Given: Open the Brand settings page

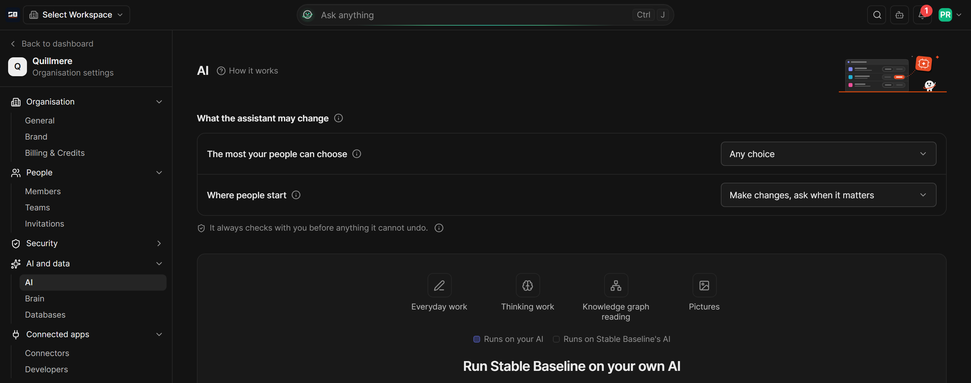Looking at the screenshot, I should [93, 137].
